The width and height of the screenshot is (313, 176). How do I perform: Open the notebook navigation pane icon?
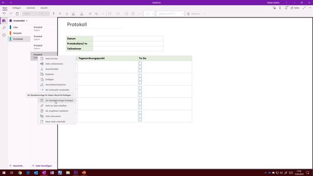click(4, 21)
